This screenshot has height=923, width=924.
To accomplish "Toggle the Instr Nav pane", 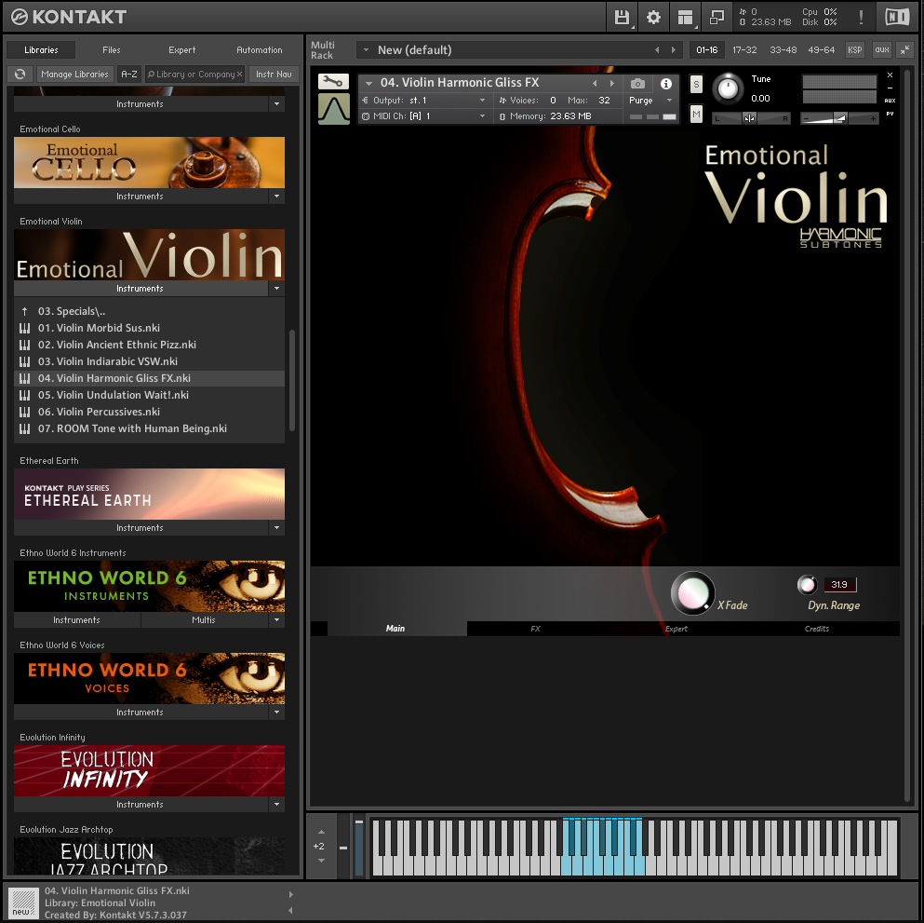I will tap(274, 75).
